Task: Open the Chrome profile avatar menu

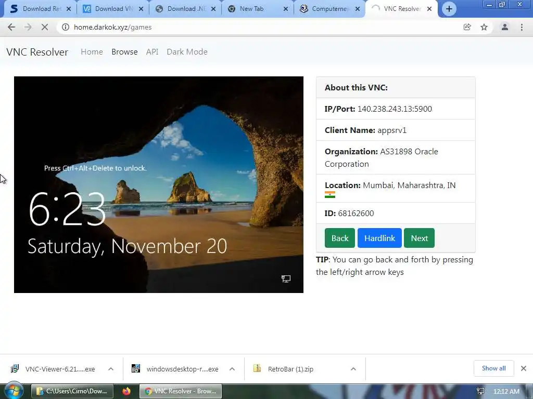Action: tap(505, 27)
